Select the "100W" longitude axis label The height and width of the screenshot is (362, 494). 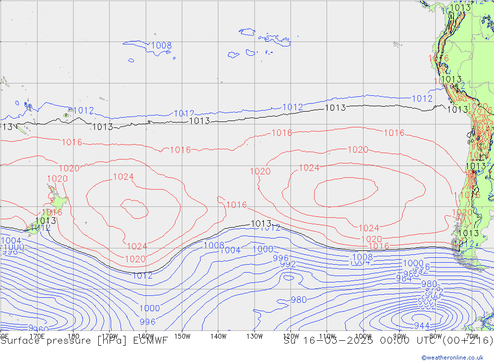point(363,336)
